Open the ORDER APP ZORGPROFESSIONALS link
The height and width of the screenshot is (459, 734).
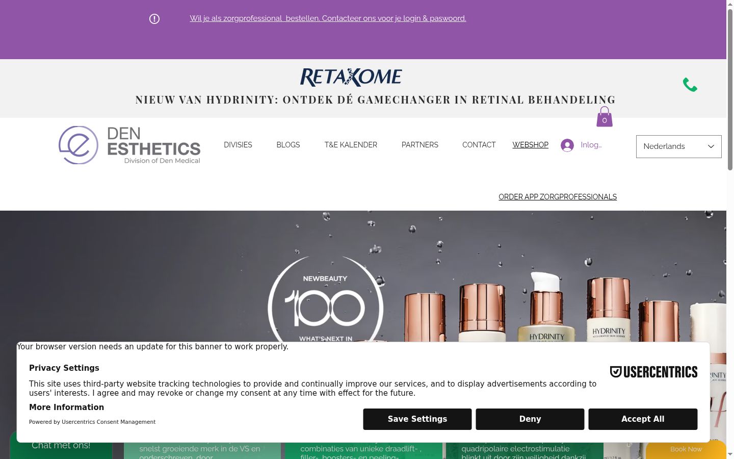click(558, 197)
